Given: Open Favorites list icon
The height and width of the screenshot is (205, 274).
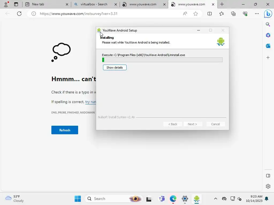Looking at the screenshot, I should [221, 14].
